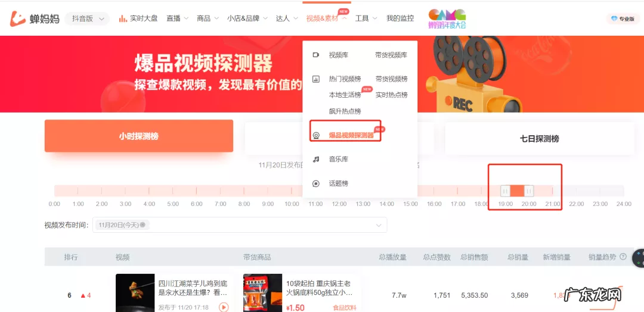Remove the 11月20日(今天) date tag
Screen dimensions: 644x312
pyautogui.click(x=143, y=224)
